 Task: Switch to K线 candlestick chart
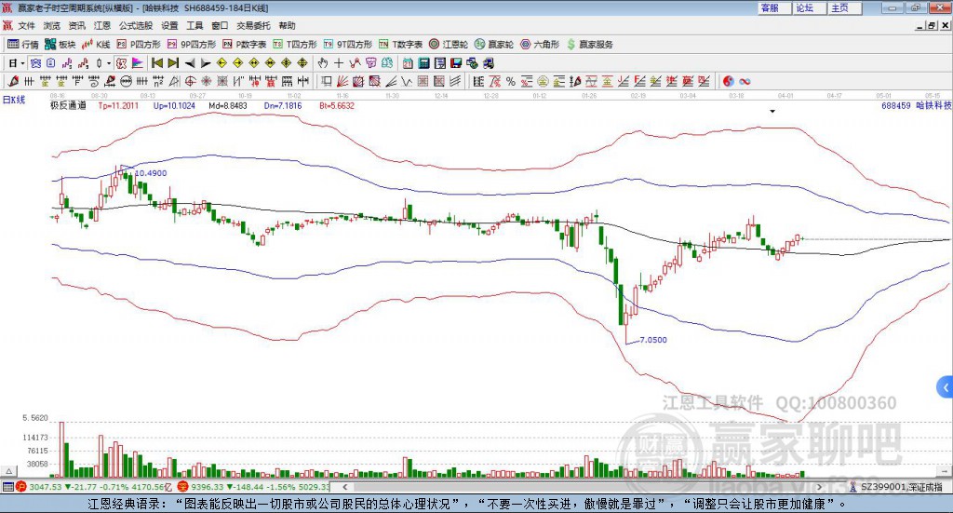point(96,45)
